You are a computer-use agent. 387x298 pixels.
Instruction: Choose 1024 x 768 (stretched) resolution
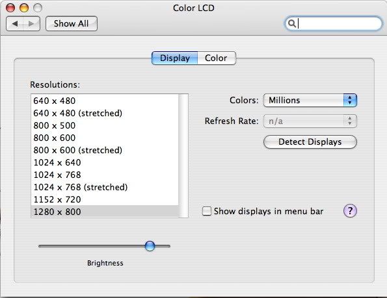[105, 187]
